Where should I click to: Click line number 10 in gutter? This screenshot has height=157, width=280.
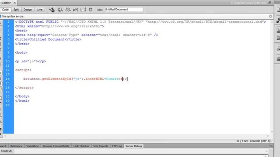[7, 61]
